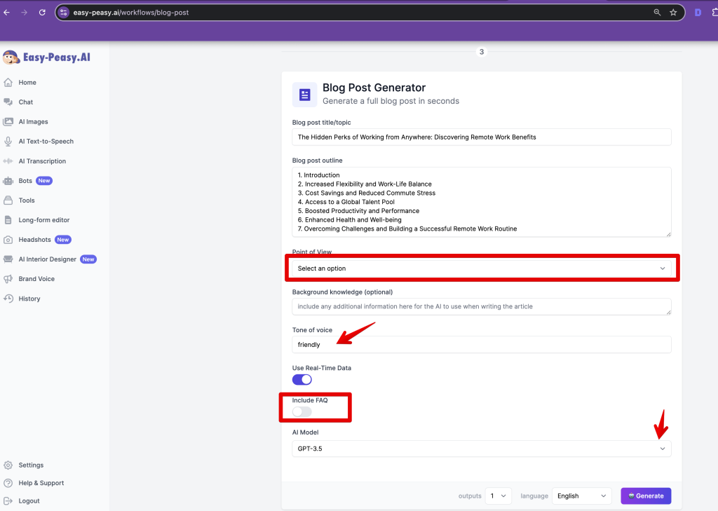Viewport: 718px width, 511px height.
Task: Open the AI Transcription waveform icon
Action: [8, 161]
